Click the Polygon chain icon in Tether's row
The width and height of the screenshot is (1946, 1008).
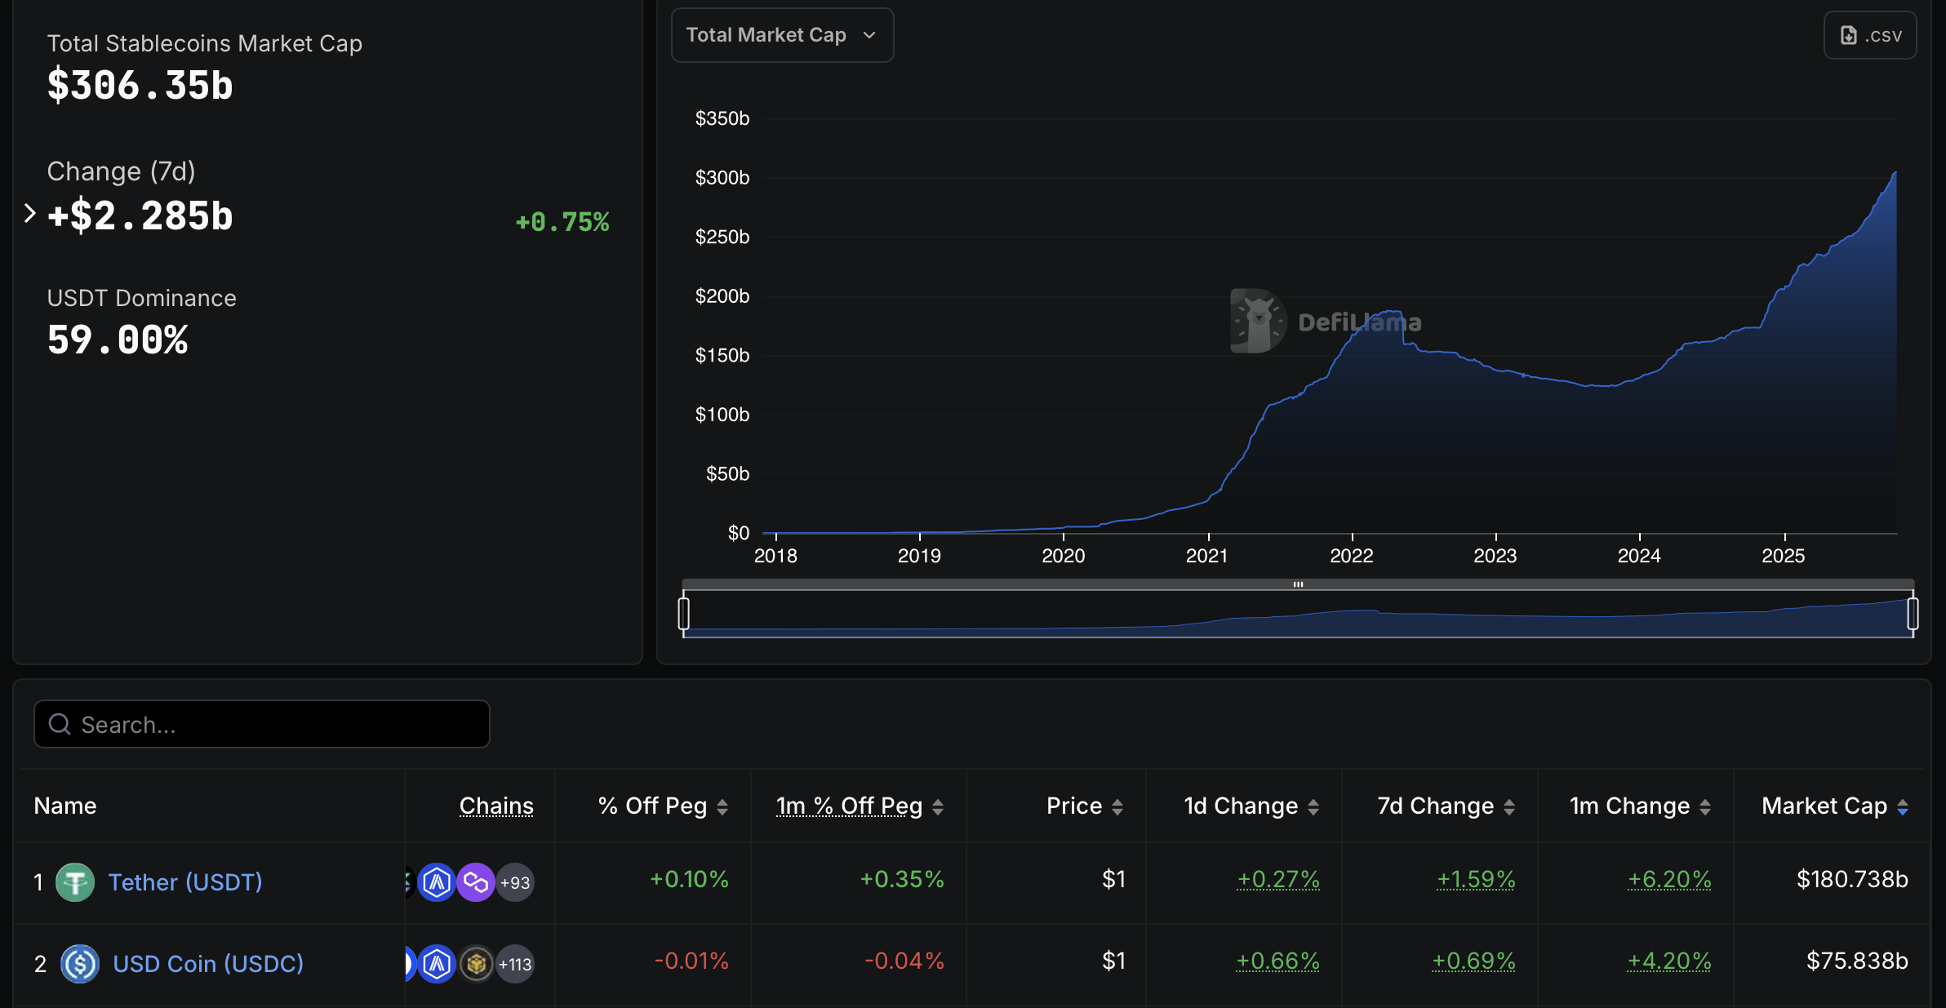[x=476, y=881]
